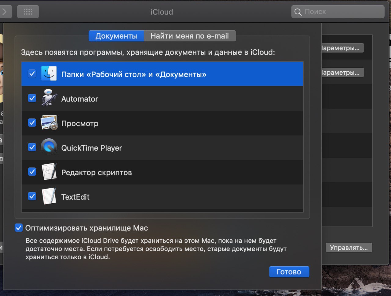Click the TextEdit app icon
The height and width of the screenshot is (296, 391).
(49, 196)
